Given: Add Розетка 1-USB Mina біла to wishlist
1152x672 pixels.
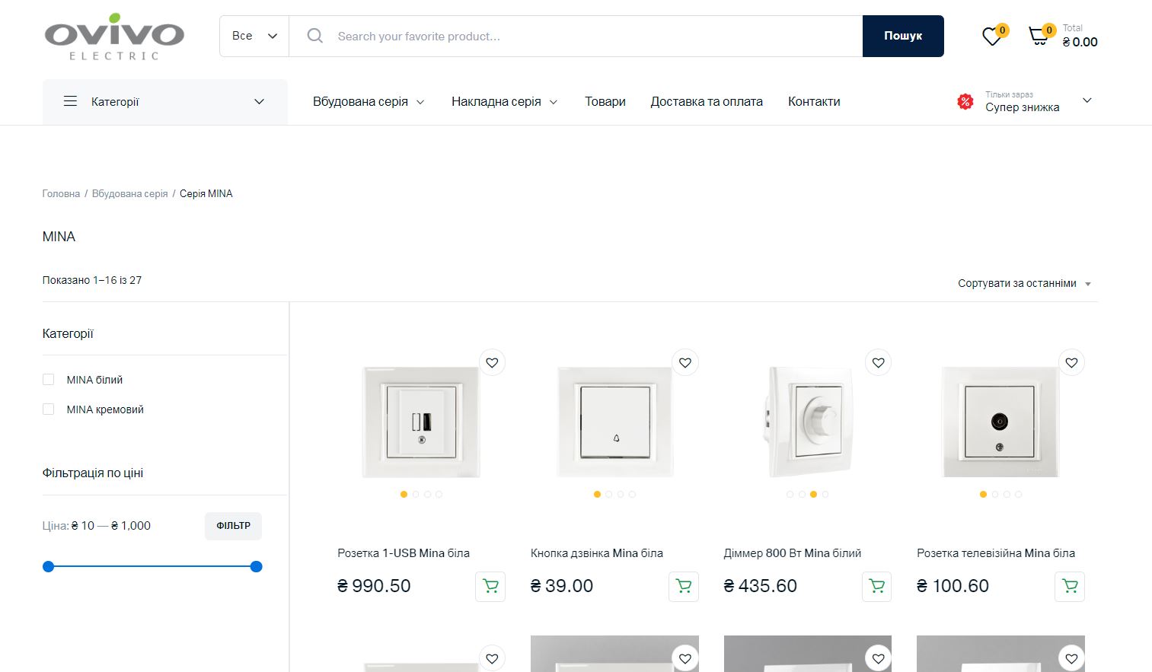Looking at the screenshot, I should tap(492, 363).
